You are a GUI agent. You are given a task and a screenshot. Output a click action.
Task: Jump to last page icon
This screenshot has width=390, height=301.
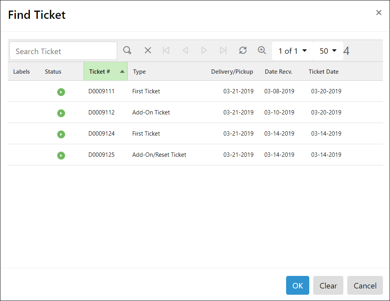[x=223, y=51]
